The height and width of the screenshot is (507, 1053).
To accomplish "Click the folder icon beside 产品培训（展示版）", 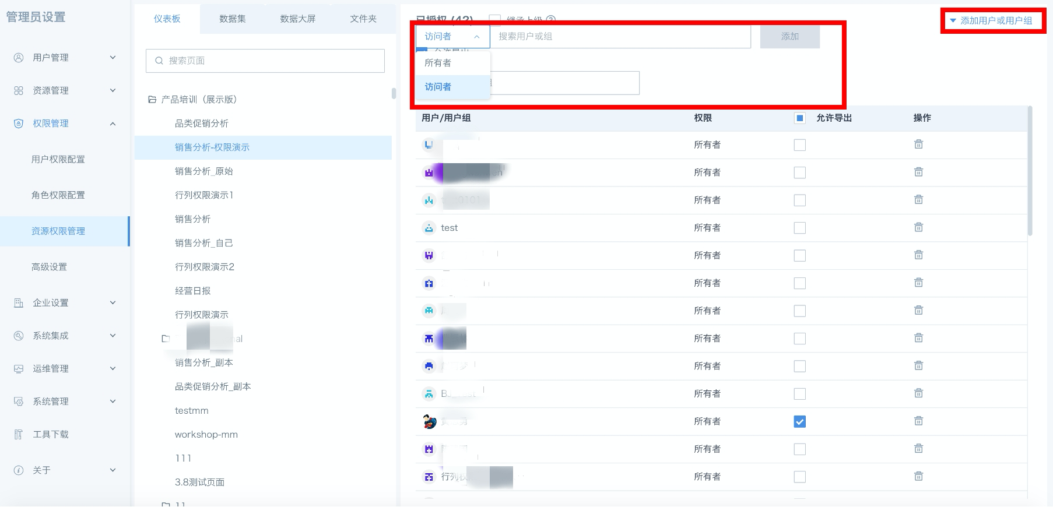I will 152,100.
